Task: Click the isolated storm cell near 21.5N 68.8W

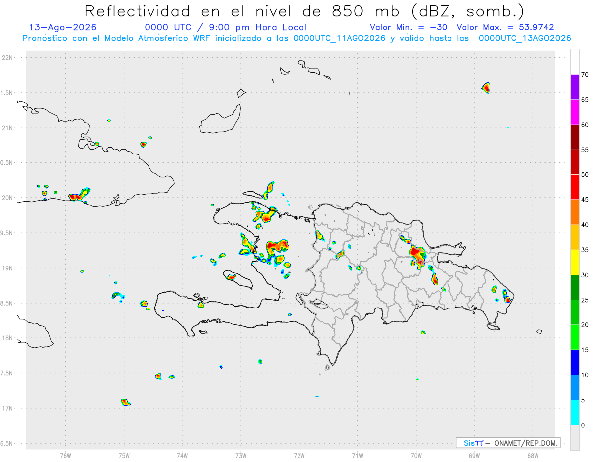Action: pyautogui.click(x=486, y=88)
